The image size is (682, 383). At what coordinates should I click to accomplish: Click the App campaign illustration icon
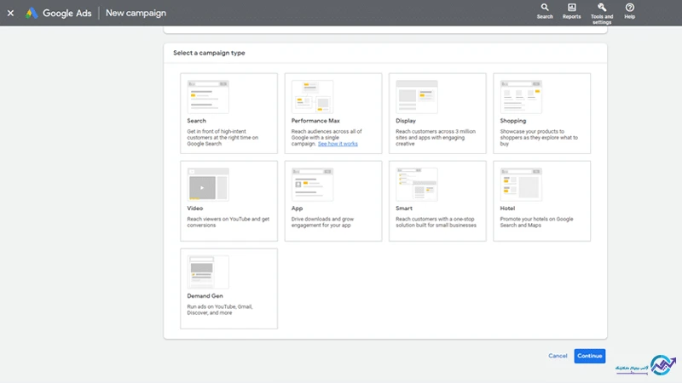312,184
